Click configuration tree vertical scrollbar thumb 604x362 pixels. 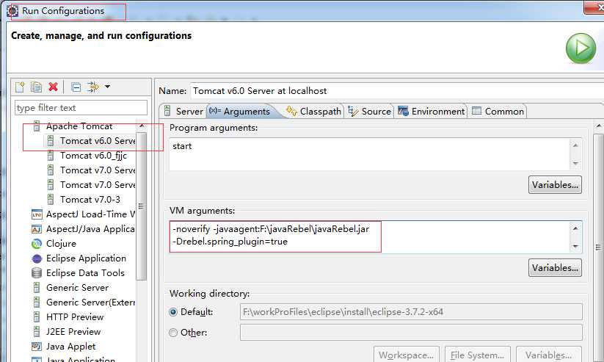click(142, 206)
